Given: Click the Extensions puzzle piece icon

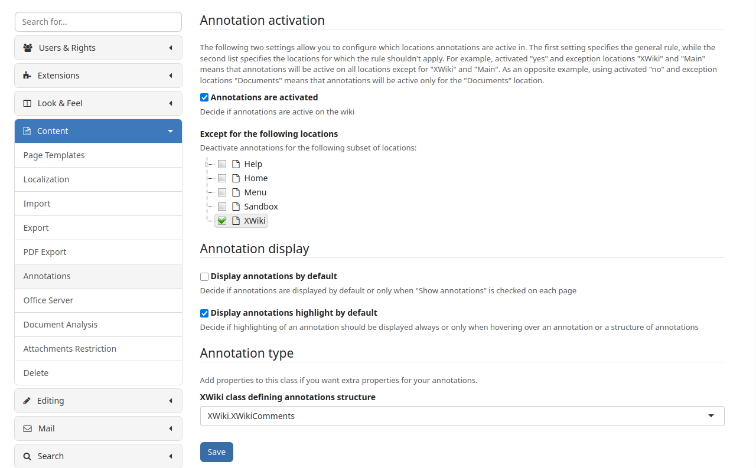Looking at the screenshot, I should pyautogui.click(x=27, y=76).
